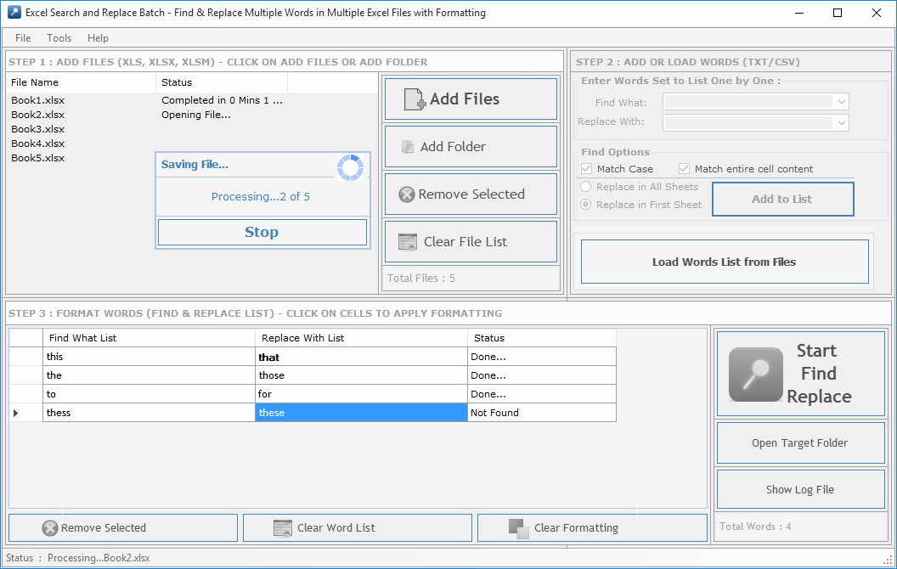Click the bottom Remove Selected X icon
Image resolution: width=897 pixels, height=569 pixels.
click(x=50, y=528)
